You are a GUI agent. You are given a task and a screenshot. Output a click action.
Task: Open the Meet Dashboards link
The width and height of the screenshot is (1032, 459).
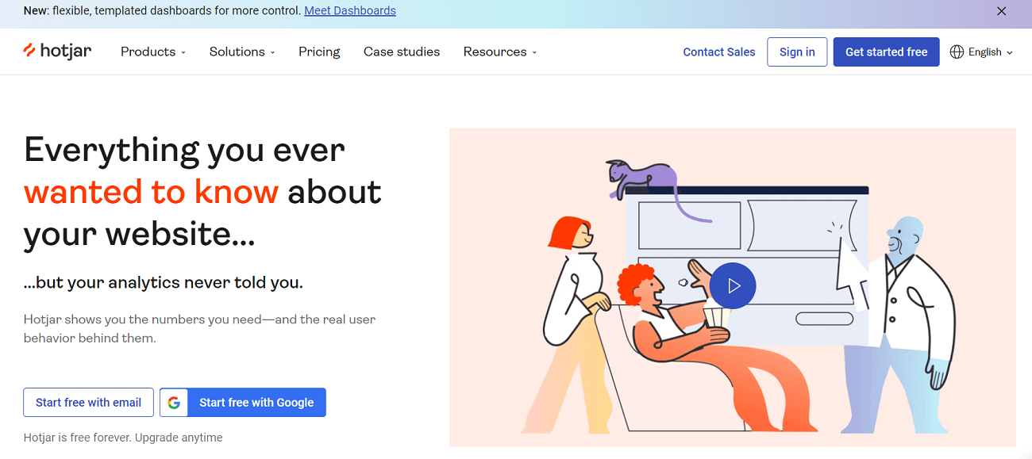coord(350,11)
